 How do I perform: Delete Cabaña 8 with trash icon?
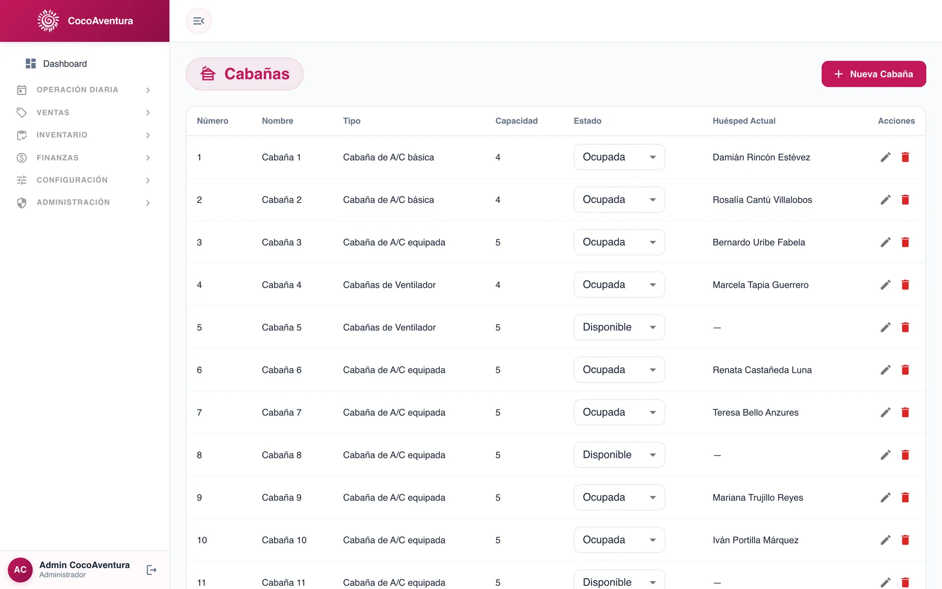point(905,455)
